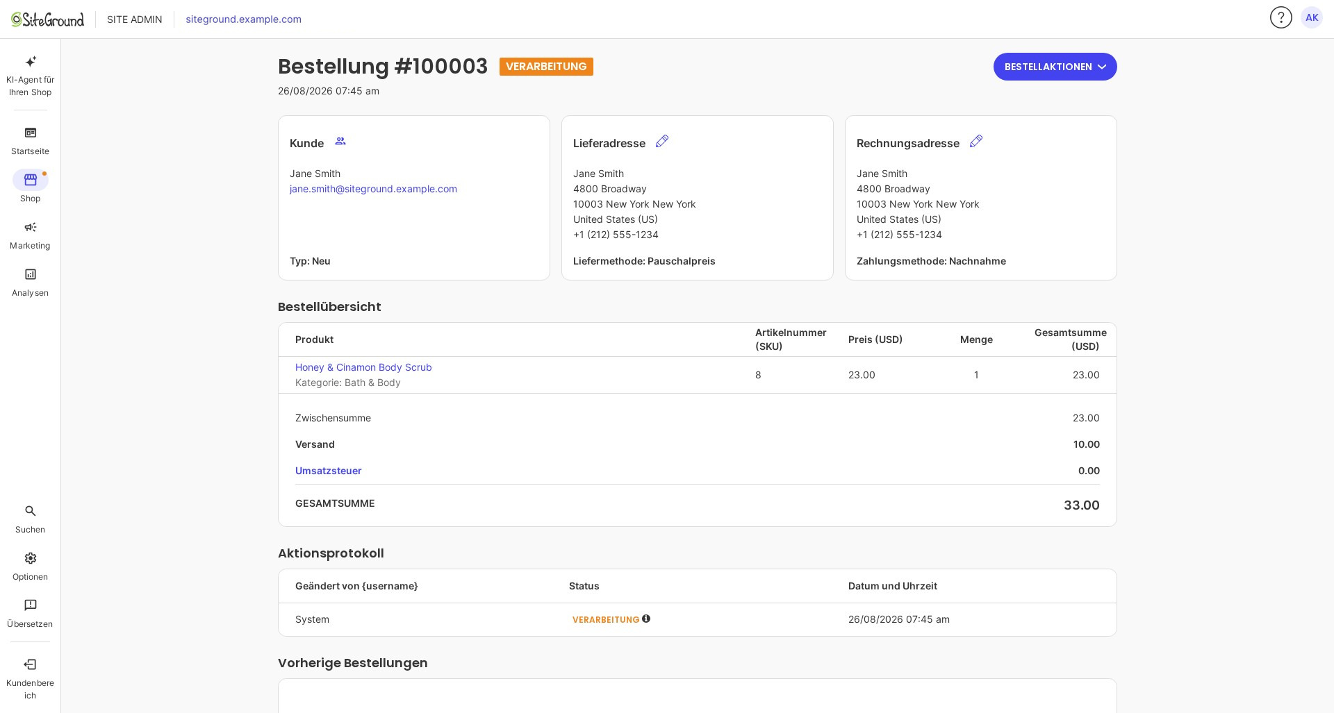The width and height of the screenshot is (1334, 713).
Task: Click the Typ: Neu label
Action: [310, 261]
